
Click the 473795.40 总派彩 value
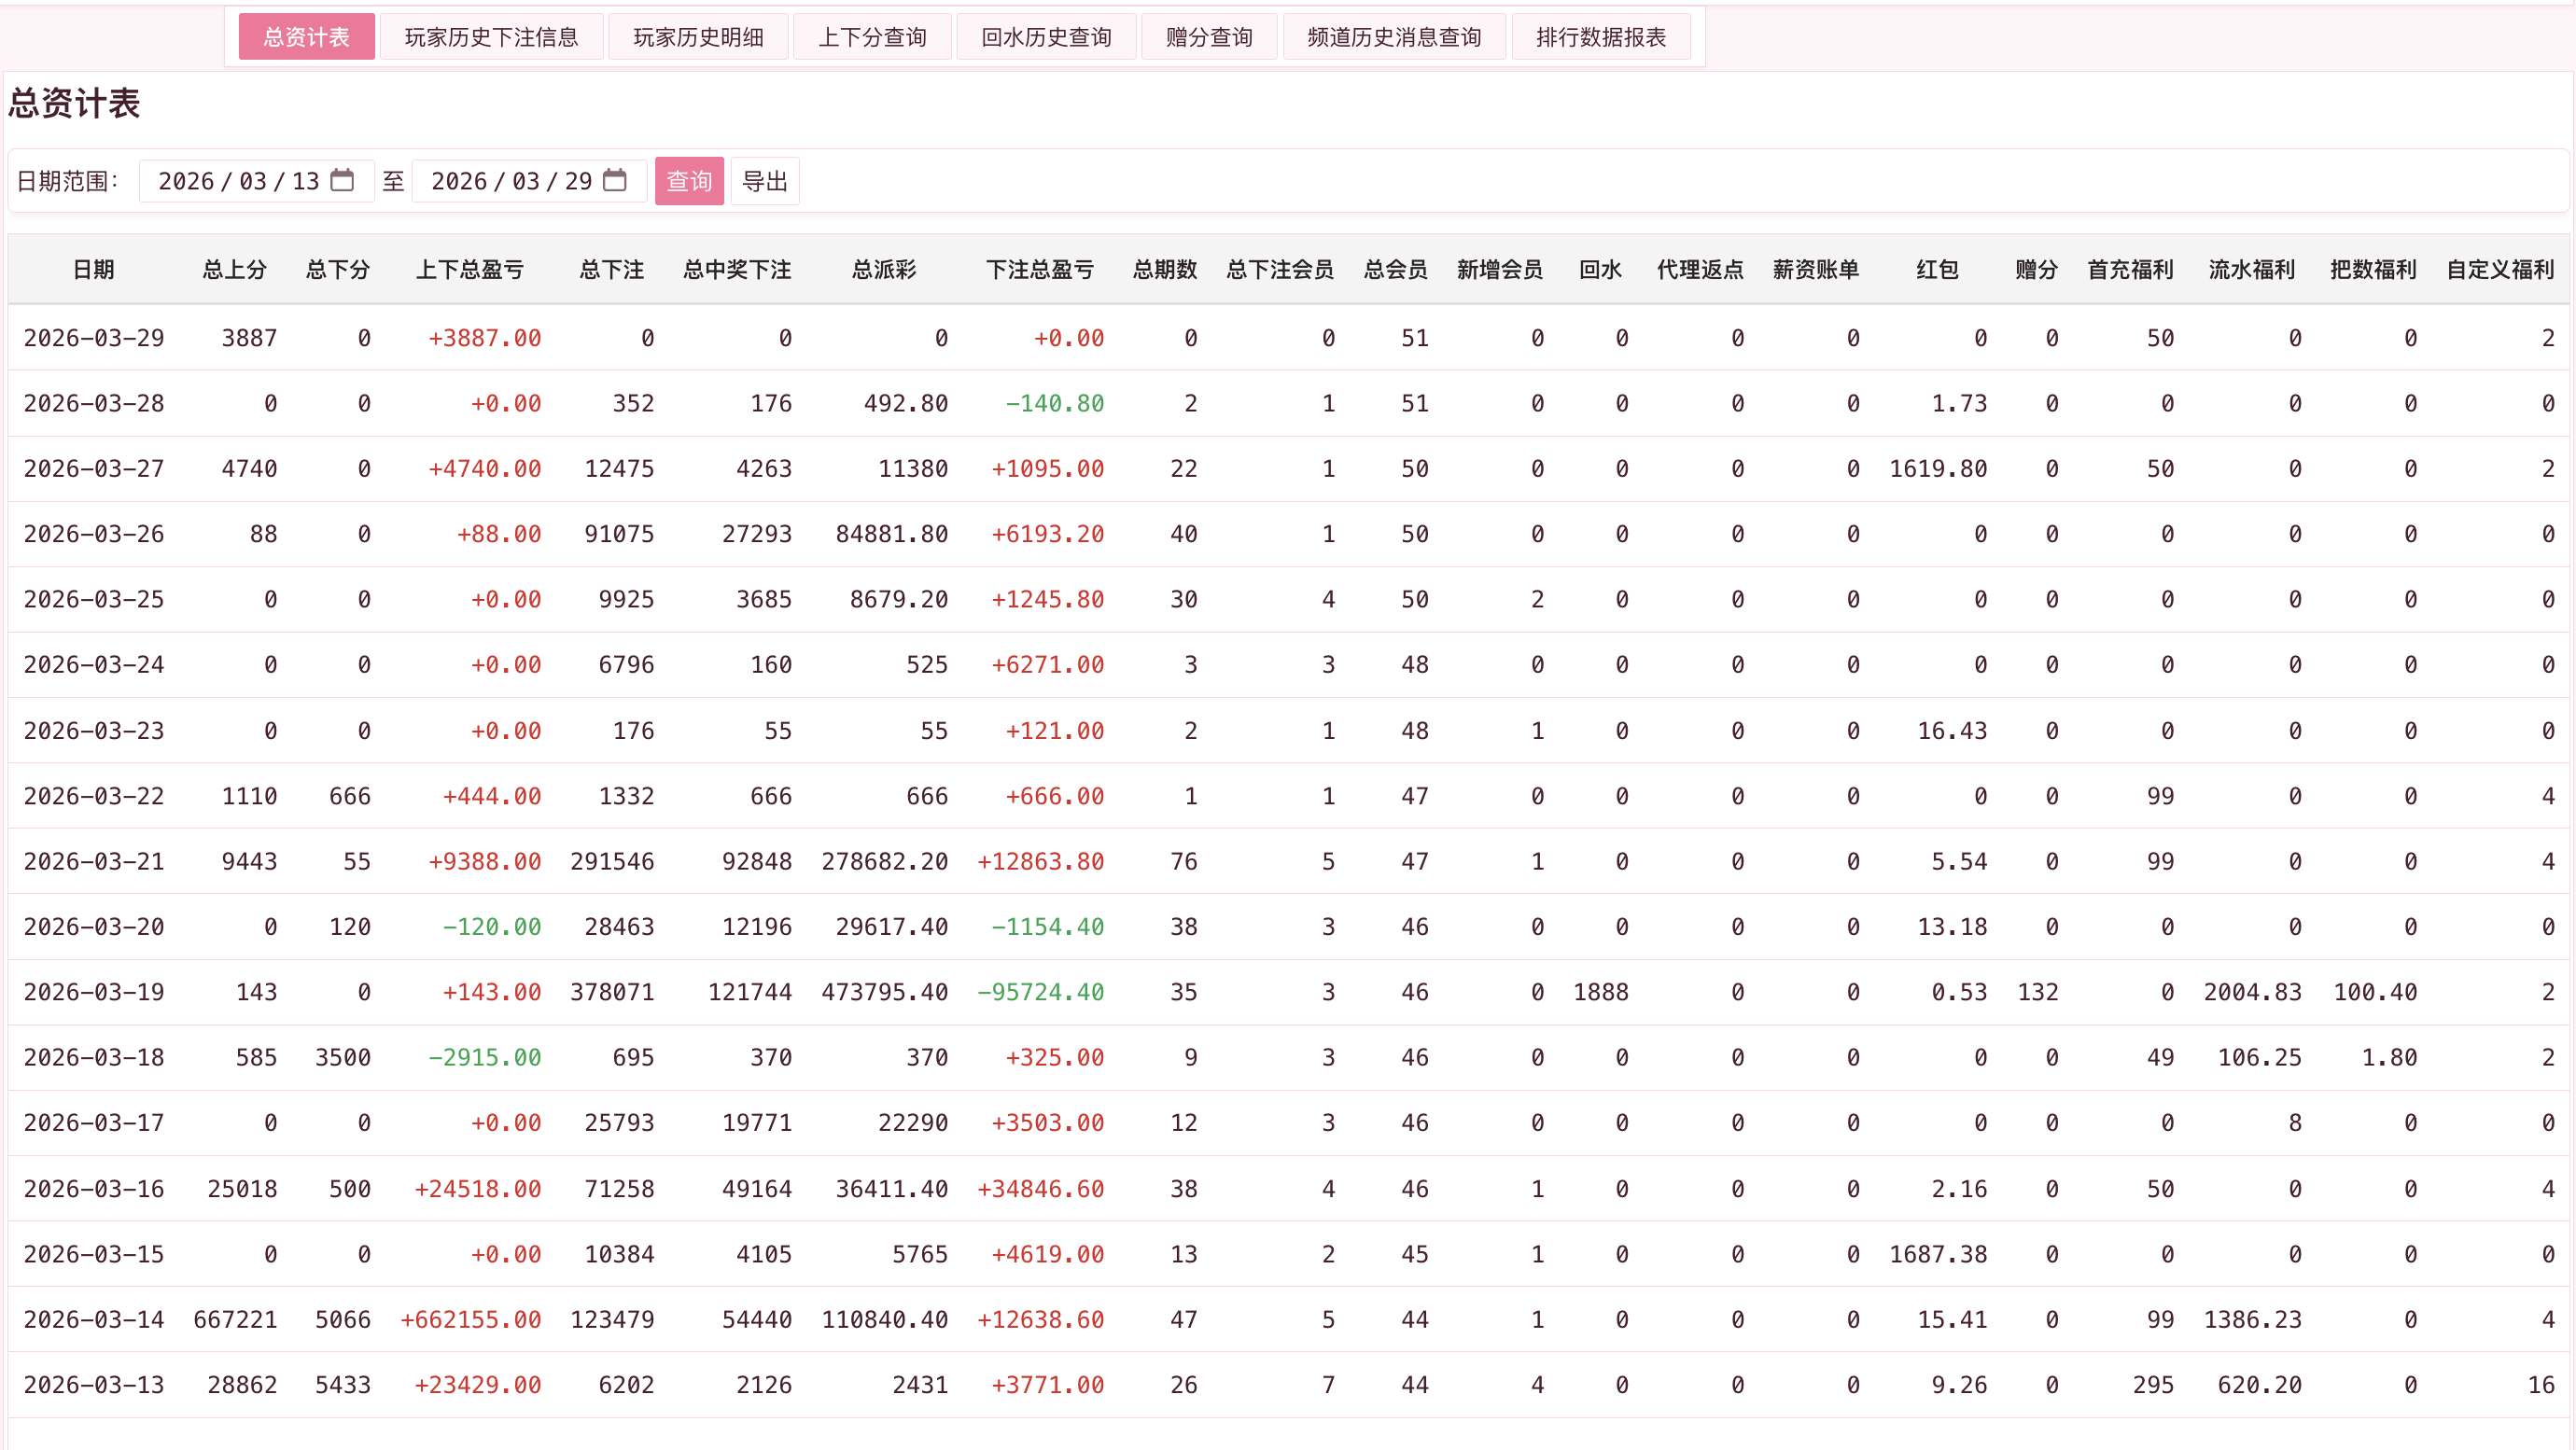[x=884, y=992]
